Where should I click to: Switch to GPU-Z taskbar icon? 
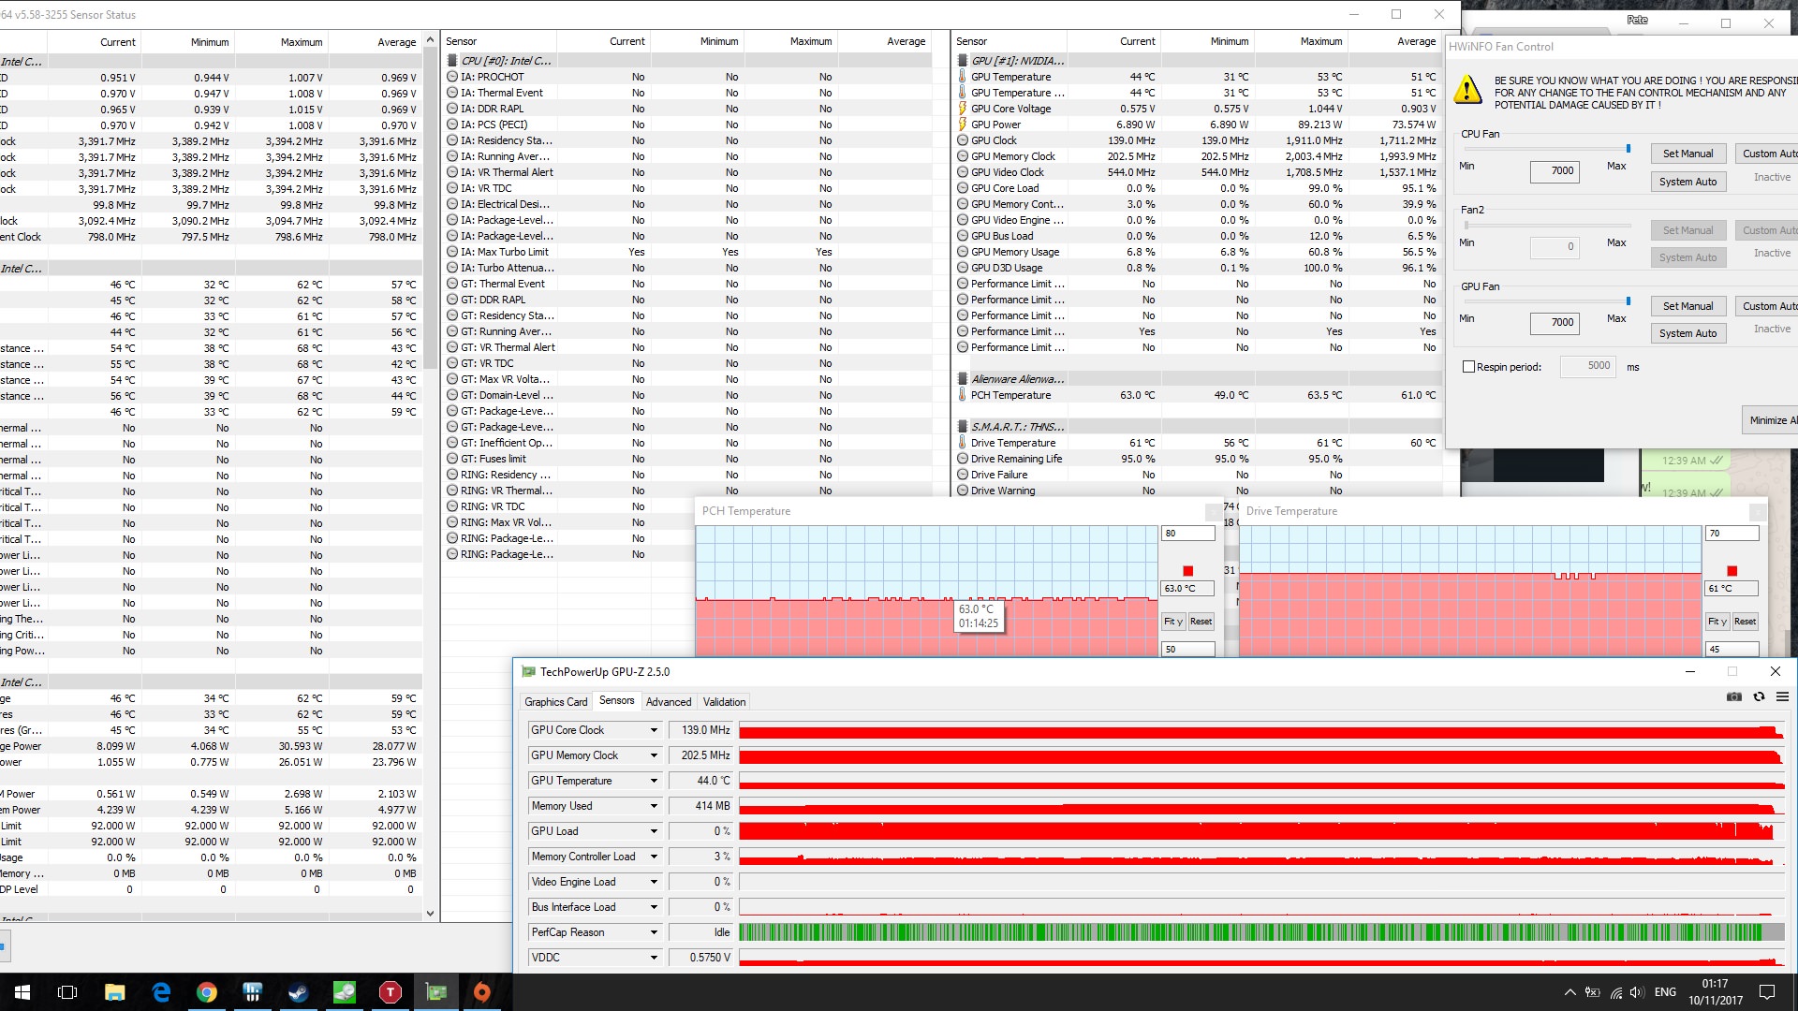[x=436, y=992]
